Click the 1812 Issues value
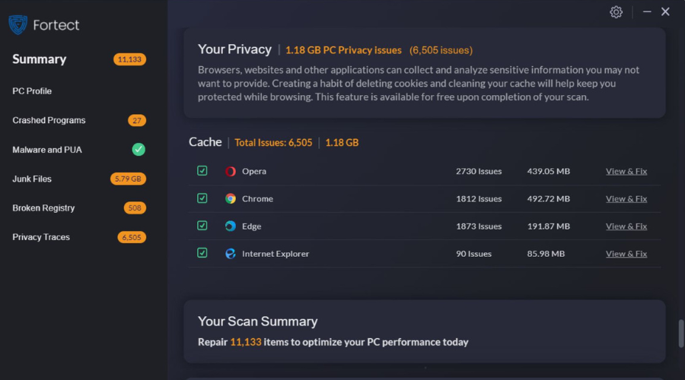The height and width of the screenshot is (380, 685). [x=479, y=199]
